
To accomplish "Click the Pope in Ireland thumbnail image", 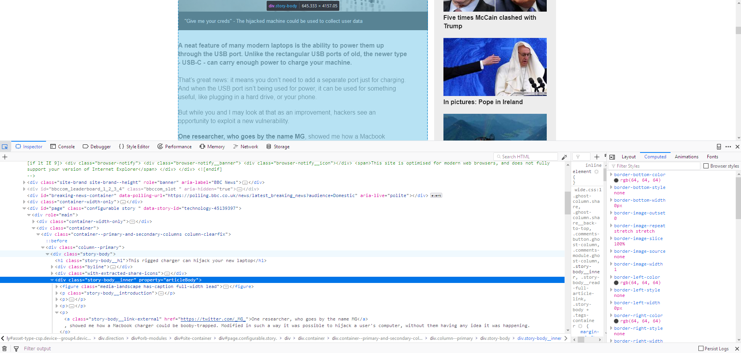I will pyautogui.click(x=495, y=67).
